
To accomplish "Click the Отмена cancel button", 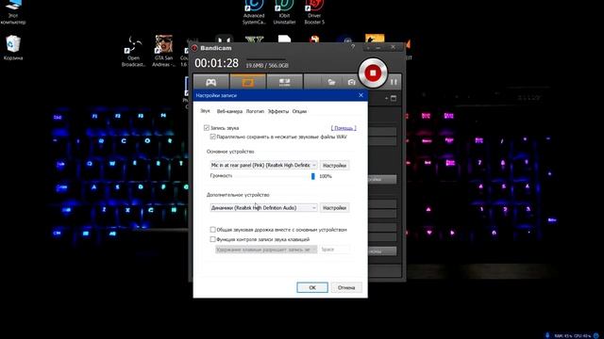I will tap(346, 287).
